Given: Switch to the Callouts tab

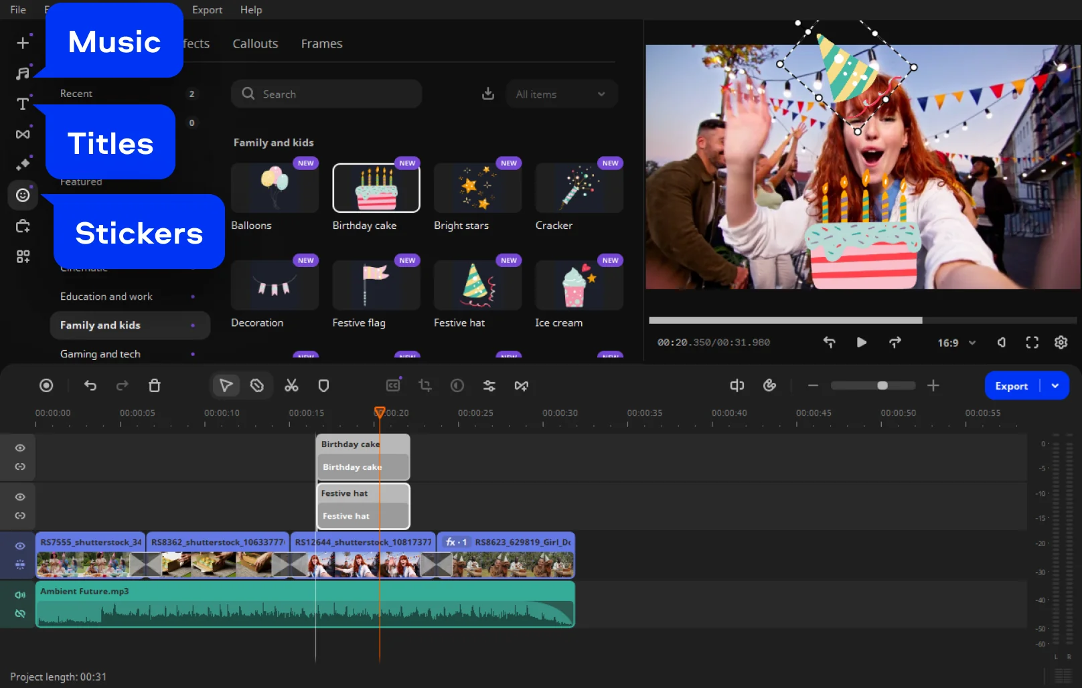Looking at the screenshot, I should [255, 44].
